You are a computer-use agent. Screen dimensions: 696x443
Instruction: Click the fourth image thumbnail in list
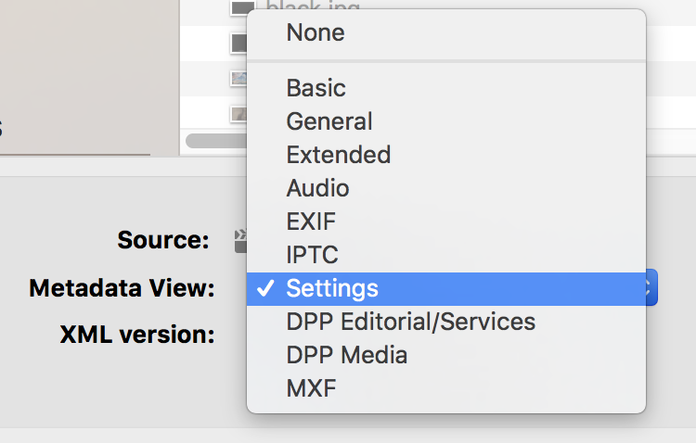[x=238, y=113]
